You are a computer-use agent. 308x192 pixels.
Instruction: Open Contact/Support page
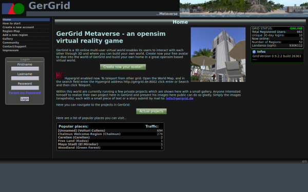pos(14,47)
